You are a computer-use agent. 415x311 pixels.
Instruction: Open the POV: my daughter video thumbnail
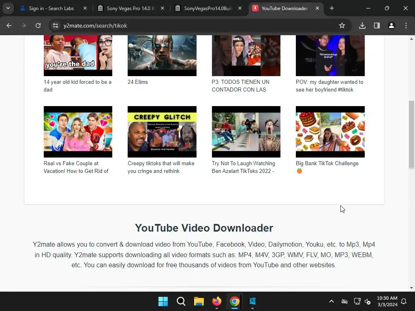[x=330, y=55]
